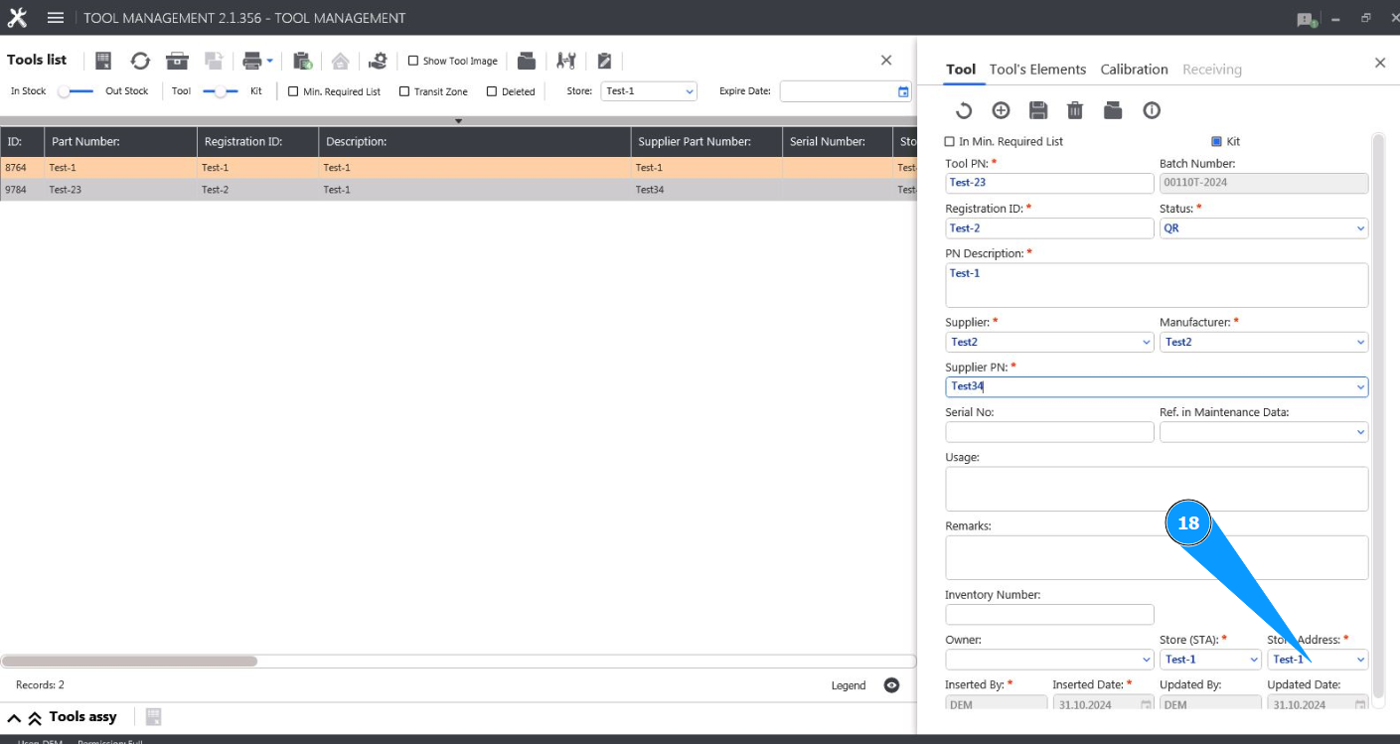Click the wrench and screwdriver app logo

[17, 18]
